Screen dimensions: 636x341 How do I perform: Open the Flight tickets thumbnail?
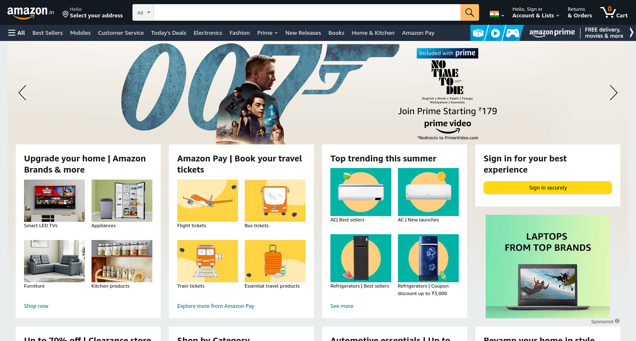[x=207, y=201]
